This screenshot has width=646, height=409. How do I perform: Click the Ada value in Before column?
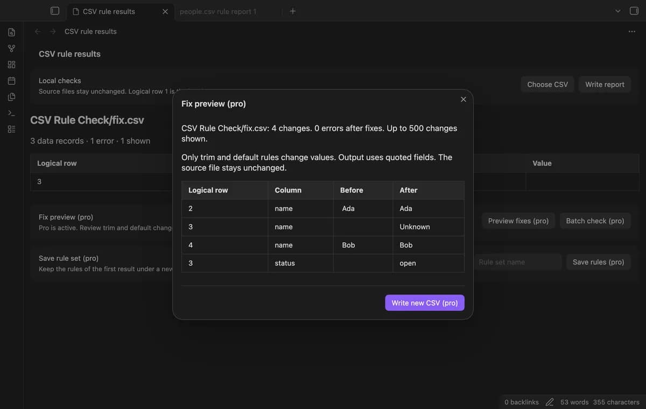click(x=348, y=208)
